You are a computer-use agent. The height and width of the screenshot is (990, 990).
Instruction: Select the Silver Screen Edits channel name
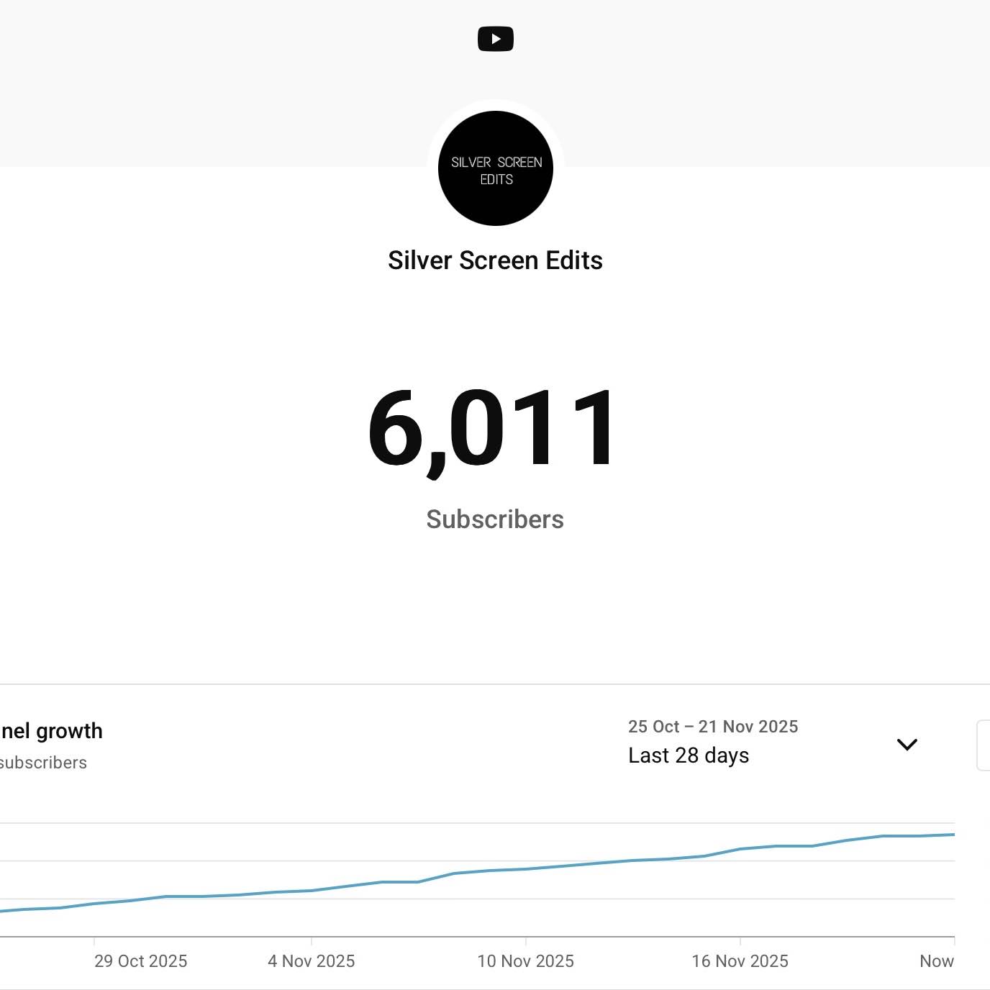click(495, 260)
